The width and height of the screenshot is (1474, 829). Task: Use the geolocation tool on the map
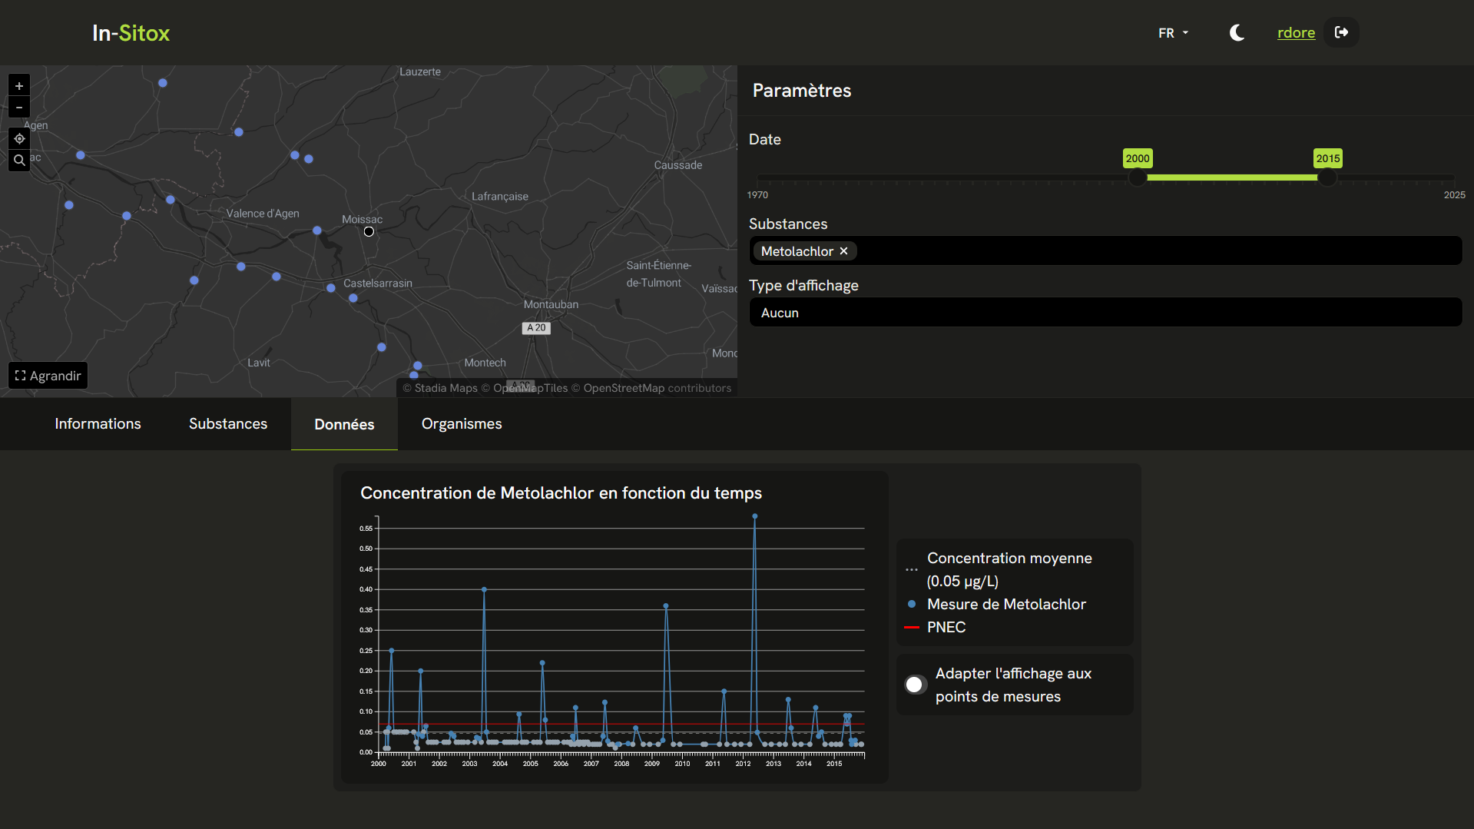pyautogui.click(x=18, y=138)
